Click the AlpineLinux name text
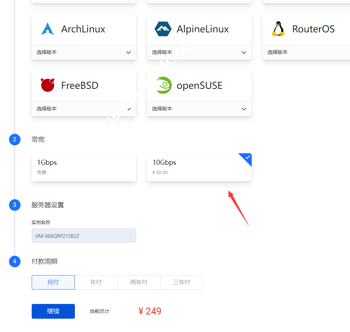Screen dimensions: 350x332 [203, 29]
